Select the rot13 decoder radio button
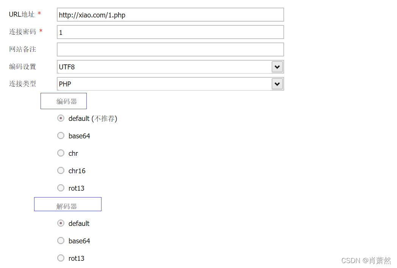Screen dimensions: 397x268 [x=61, y=258]
